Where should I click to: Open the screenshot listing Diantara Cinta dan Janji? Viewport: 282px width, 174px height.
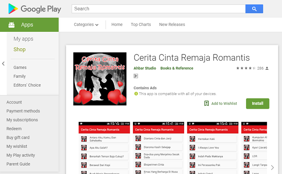tap(158, 148)
